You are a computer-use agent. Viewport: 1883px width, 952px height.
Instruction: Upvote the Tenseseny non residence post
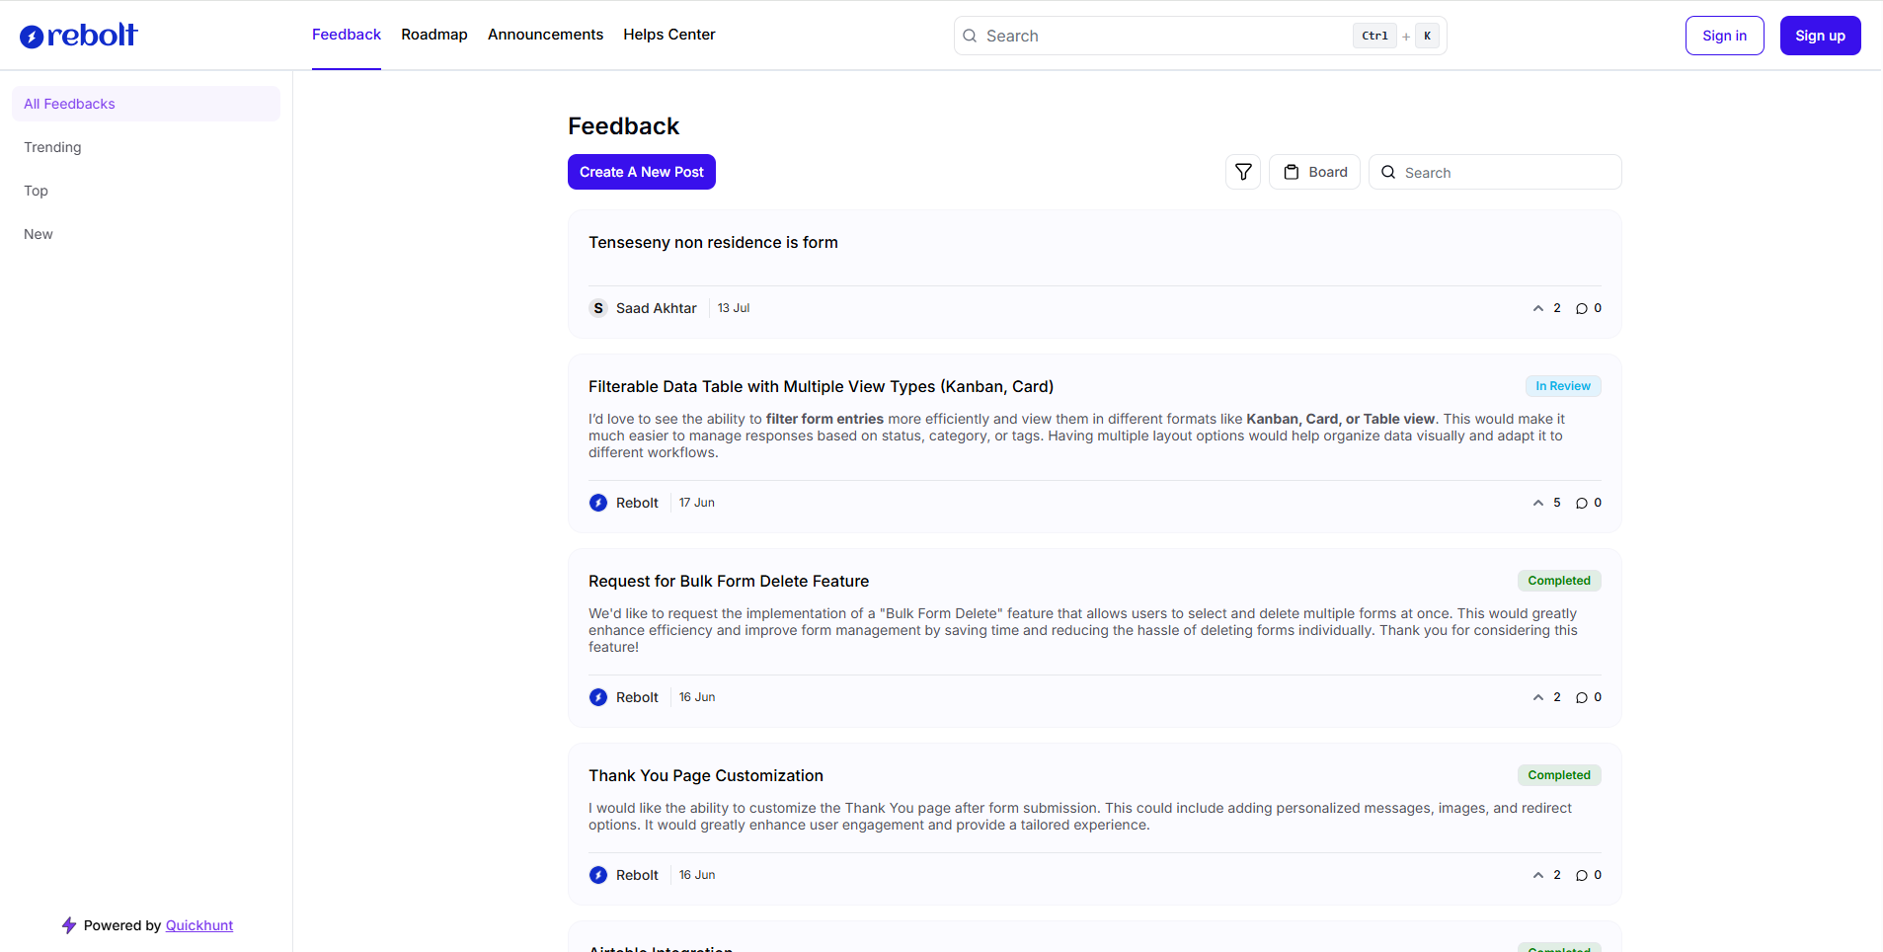1546,308
